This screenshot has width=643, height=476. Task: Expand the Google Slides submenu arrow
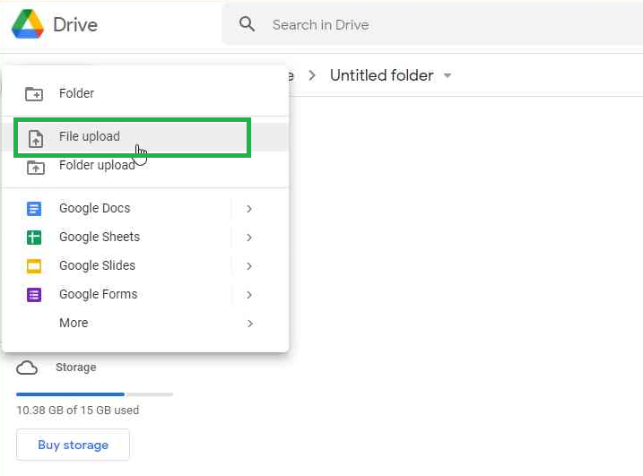[249, 266]
